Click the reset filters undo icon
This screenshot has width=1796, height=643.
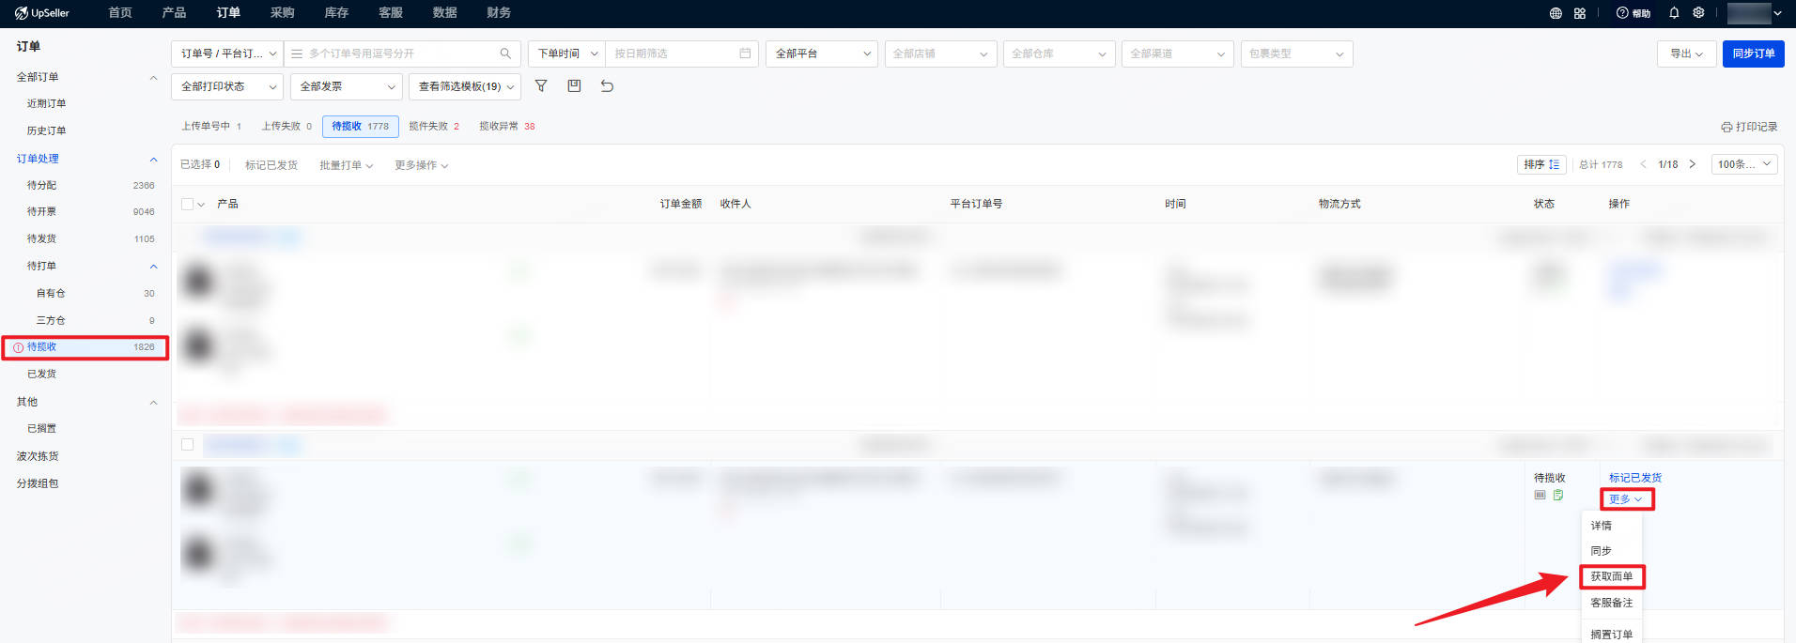[x=607, y=85]
